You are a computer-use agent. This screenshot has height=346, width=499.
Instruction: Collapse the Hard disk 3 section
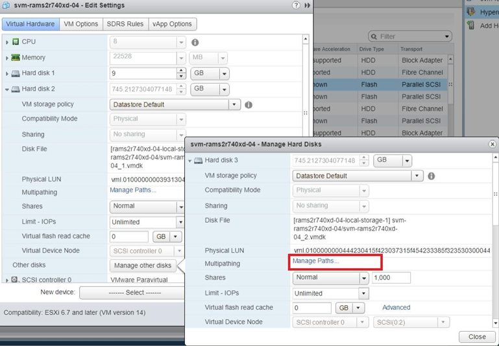pyautogui.click(x=190, y=161)
